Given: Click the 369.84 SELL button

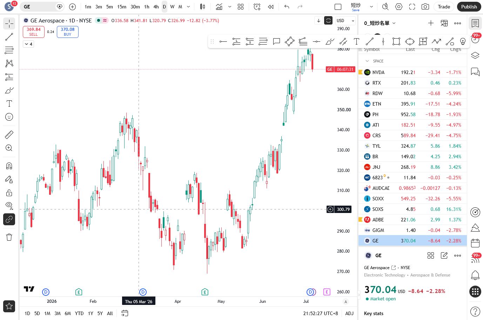Looking at the screenshot, I should coord(33,32).
